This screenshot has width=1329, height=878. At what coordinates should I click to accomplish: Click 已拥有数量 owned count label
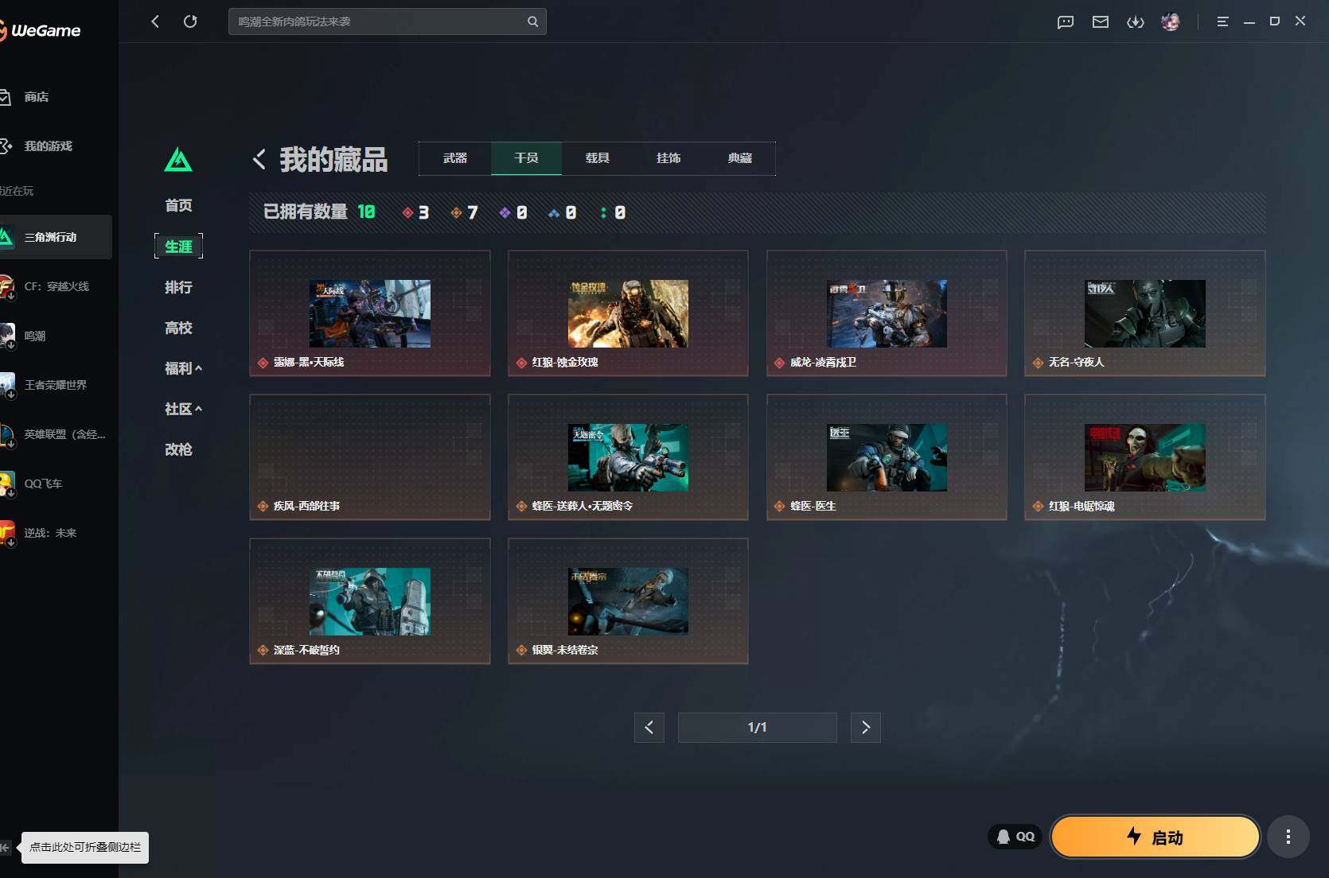tap(306, 212)
